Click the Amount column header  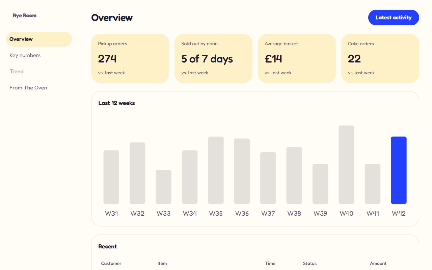click(x=378, y=264)
